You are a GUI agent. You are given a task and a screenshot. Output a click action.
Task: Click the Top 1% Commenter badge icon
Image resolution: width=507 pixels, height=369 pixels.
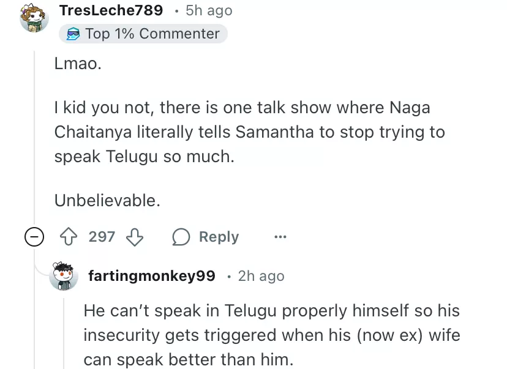point(73,34)
